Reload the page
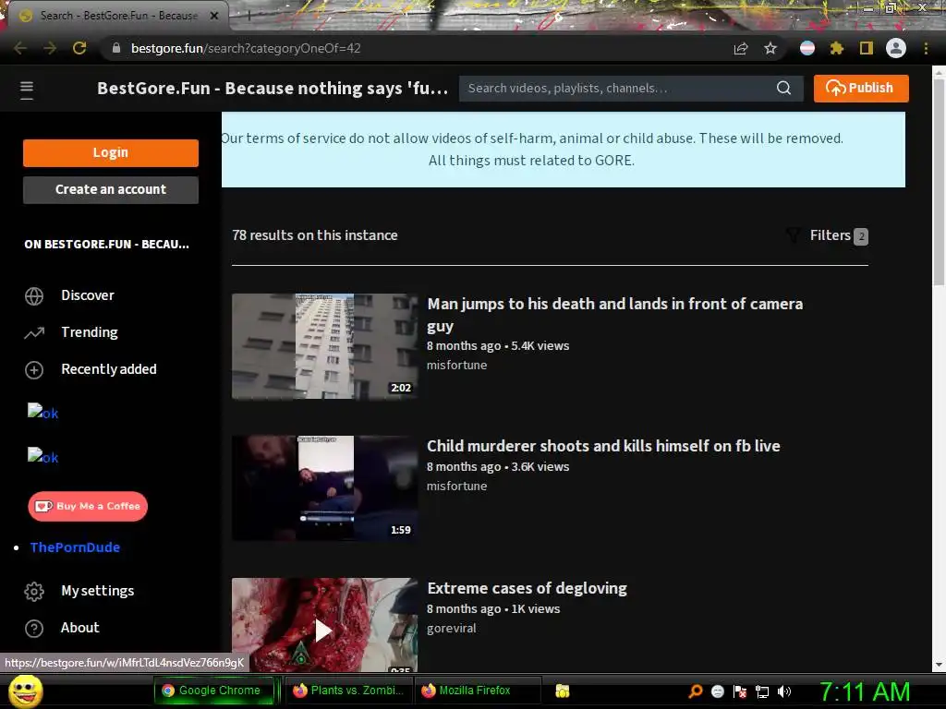Image resolution: width=946 pixels, height=709 pixels. pos(79,48)
